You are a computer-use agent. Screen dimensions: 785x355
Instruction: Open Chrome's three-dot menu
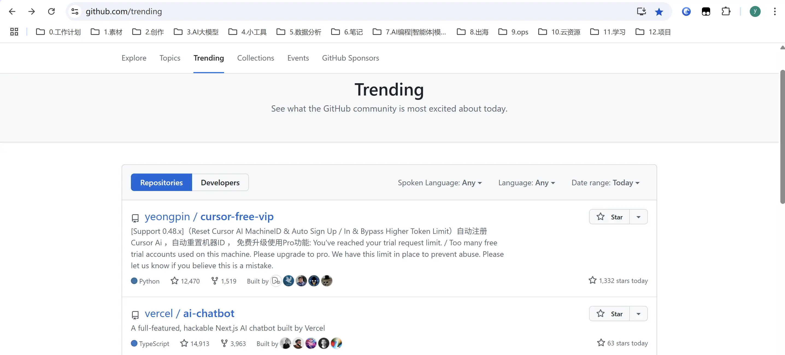(x=775, y=11)
